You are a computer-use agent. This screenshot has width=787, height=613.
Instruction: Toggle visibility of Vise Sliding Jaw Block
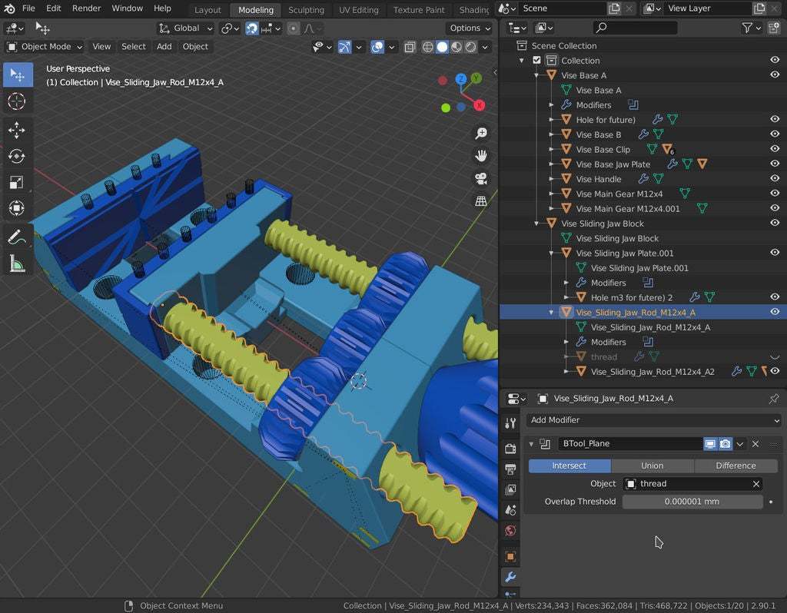[x=775, y=224]
